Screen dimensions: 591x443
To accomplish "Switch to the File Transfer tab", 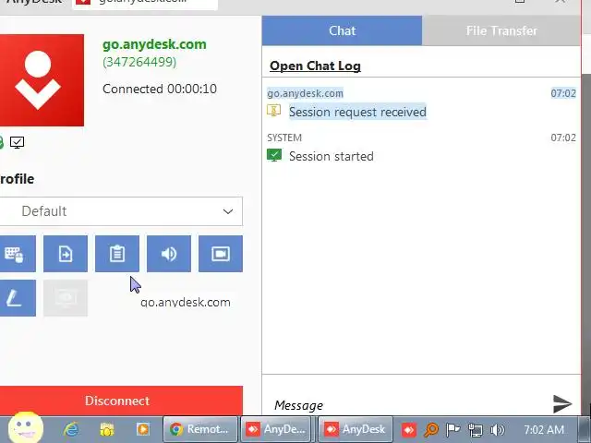I will pos(501,30).
